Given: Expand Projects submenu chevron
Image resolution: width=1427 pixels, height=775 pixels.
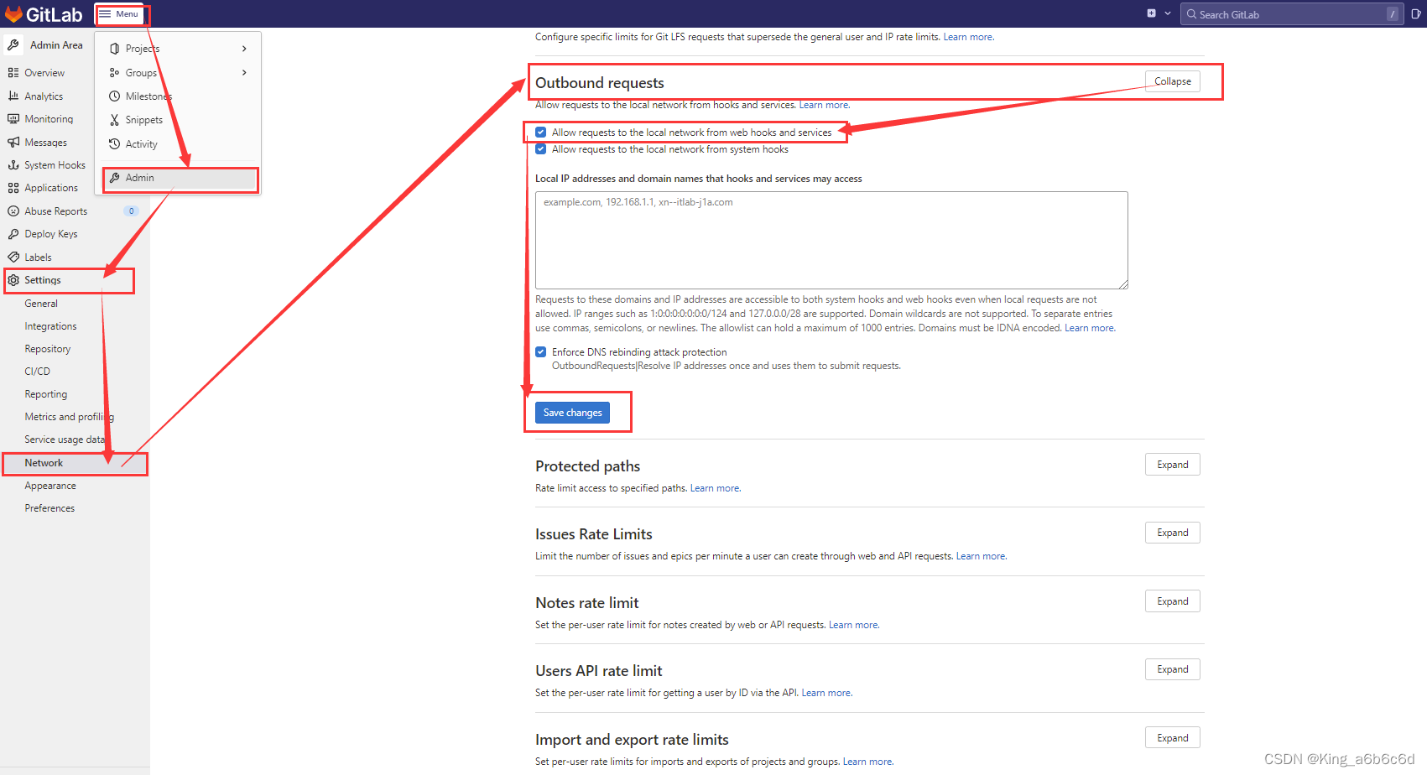Looking at the screenshot, I should pos(244,49).
